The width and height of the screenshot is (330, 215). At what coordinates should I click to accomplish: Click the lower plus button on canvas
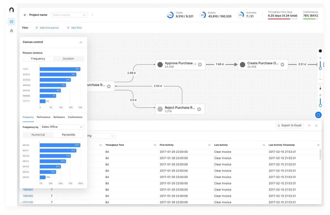pyautogui.click(x=320, y=95)
